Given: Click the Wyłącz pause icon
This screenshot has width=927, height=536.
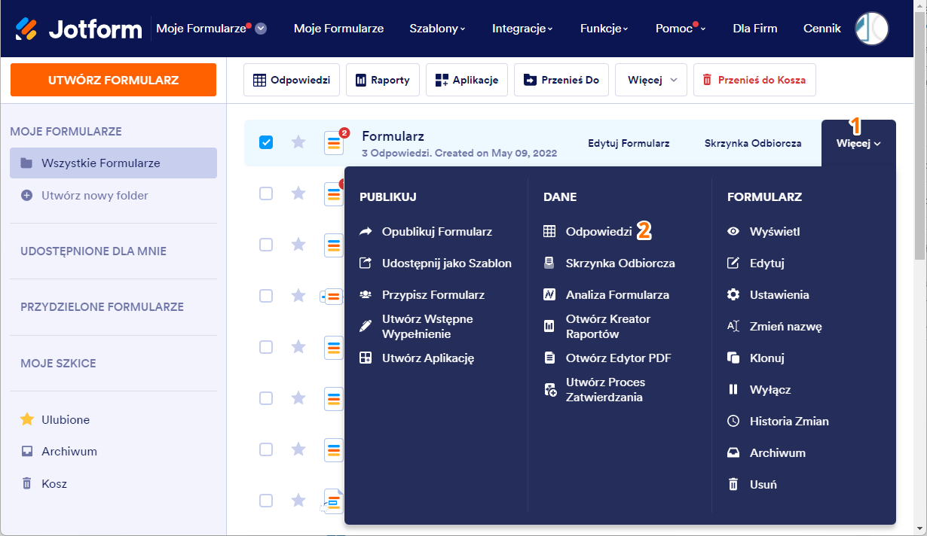Looking at the screenshot, I should pyautogui.click(x=733, y=390).
